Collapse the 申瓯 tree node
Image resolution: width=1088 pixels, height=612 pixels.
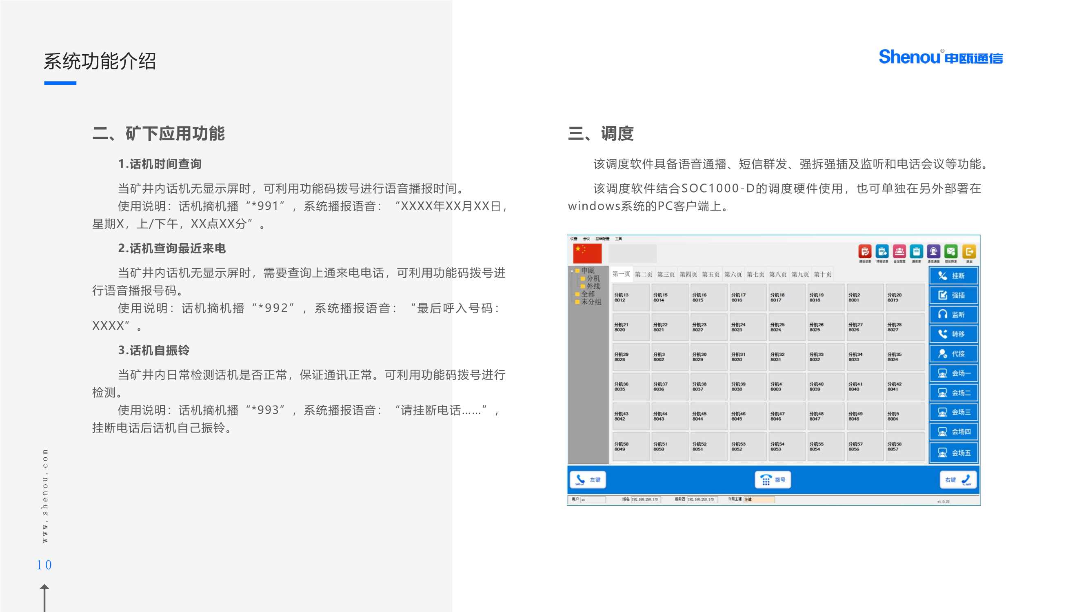(572, 271)
